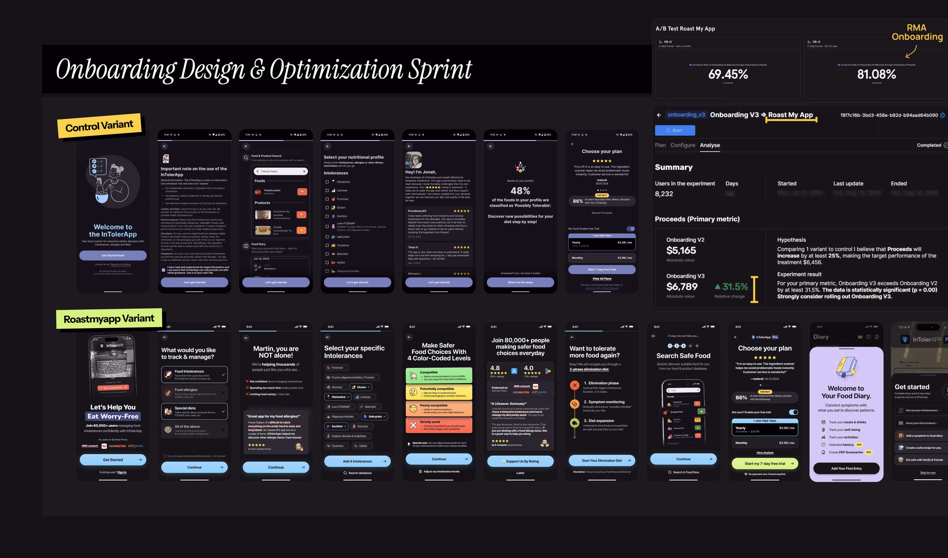The image size is (948, 558).
Task: Clear the Tomato Paste search field
Action: tap(304, 171)
